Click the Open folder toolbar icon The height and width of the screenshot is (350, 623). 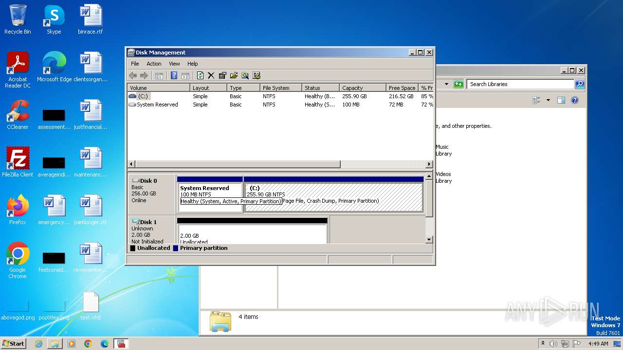pyautogui.click(x=234, y=75)
